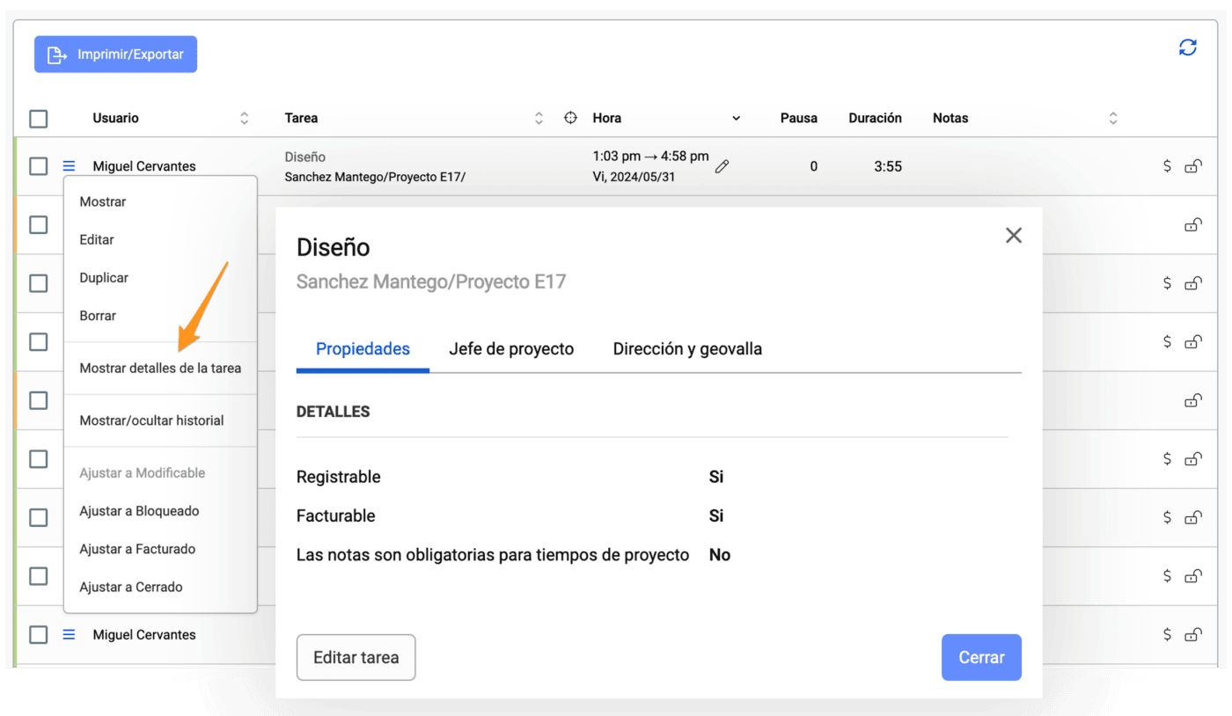The width and height of the screenshot is (1232, 716).
Task: Sort by the Tarea column arrows
Action: [x=539, y=118]
